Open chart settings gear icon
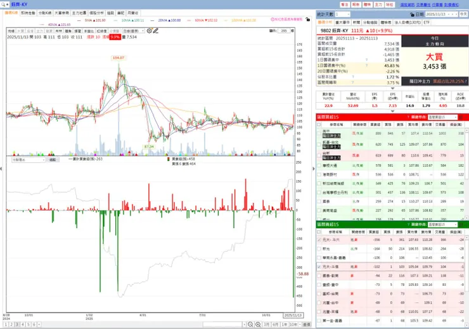The image size is (469, 329). 149,30
